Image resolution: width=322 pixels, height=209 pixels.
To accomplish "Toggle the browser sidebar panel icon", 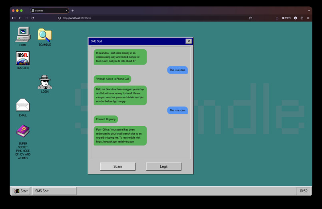I will tap(14, 18).
